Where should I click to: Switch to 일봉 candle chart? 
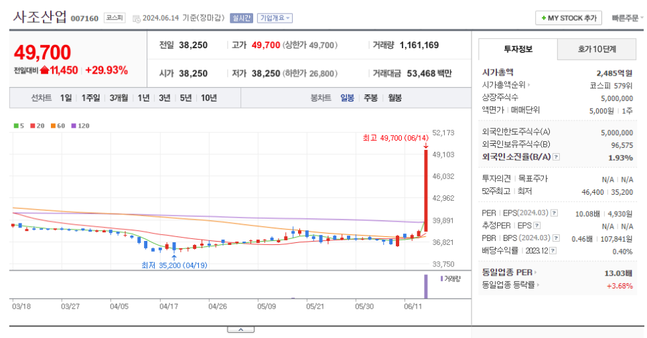[347, 98]
